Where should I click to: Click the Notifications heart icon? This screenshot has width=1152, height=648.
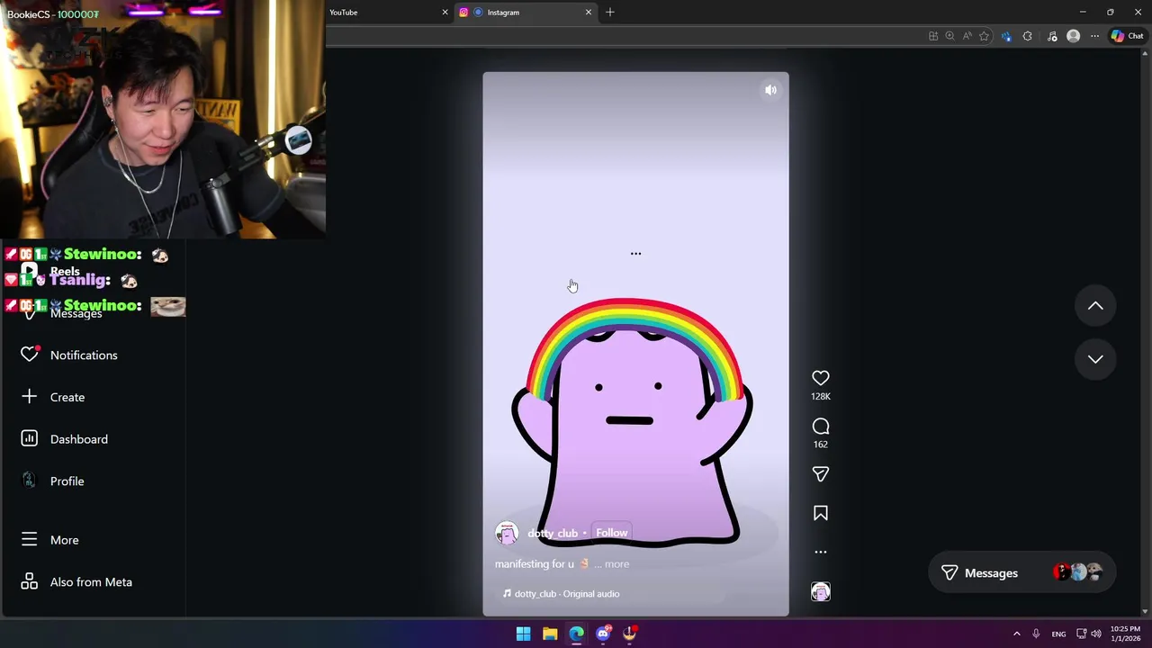(30, 355)
